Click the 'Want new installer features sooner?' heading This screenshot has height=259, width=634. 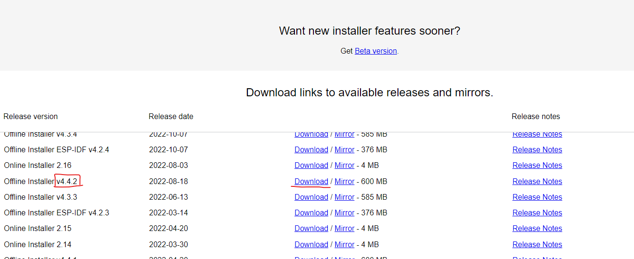(369, 31)
